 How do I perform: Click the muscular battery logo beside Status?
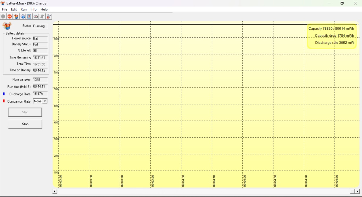[x=7, y=26]
